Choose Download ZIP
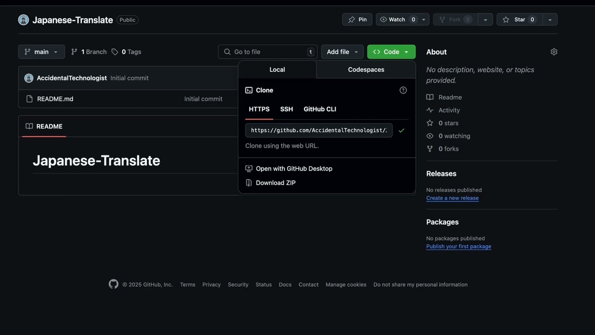 click(x=276, y=182)
